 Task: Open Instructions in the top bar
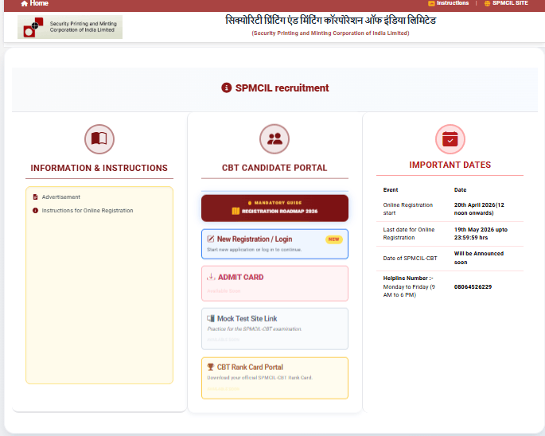(x=452, y=3)
